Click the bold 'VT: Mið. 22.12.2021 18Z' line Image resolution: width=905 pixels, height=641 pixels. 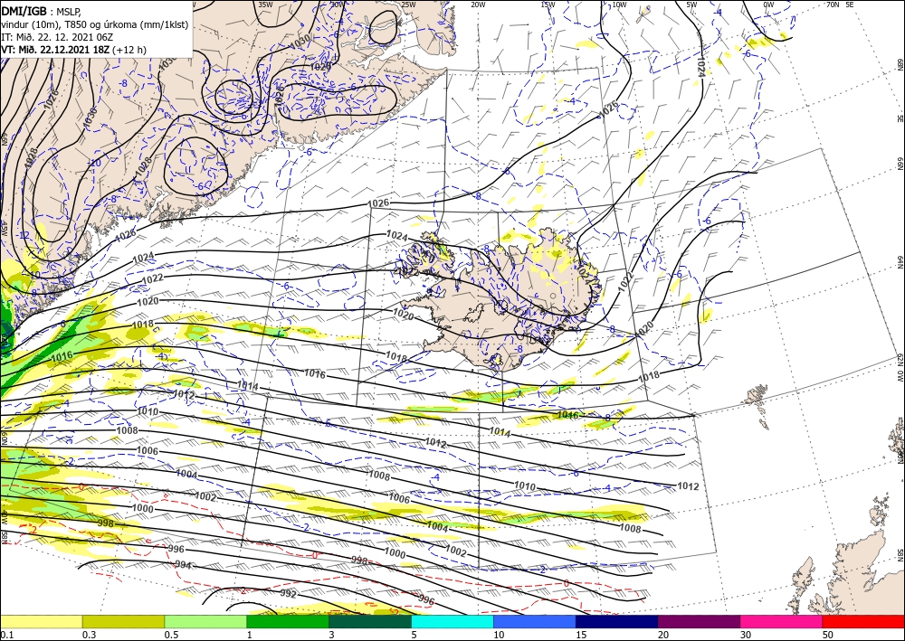point(55,50)
